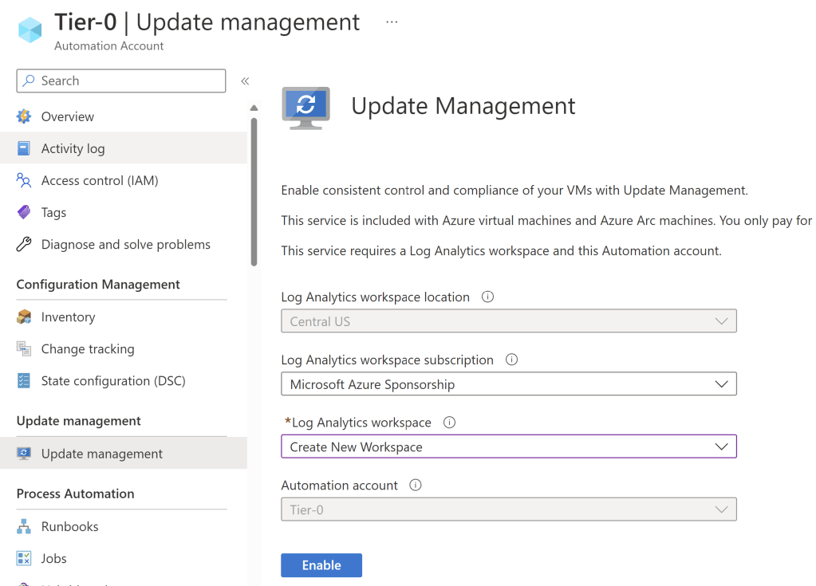Go to Jobs in Process Automation

(x=53, y=559)
